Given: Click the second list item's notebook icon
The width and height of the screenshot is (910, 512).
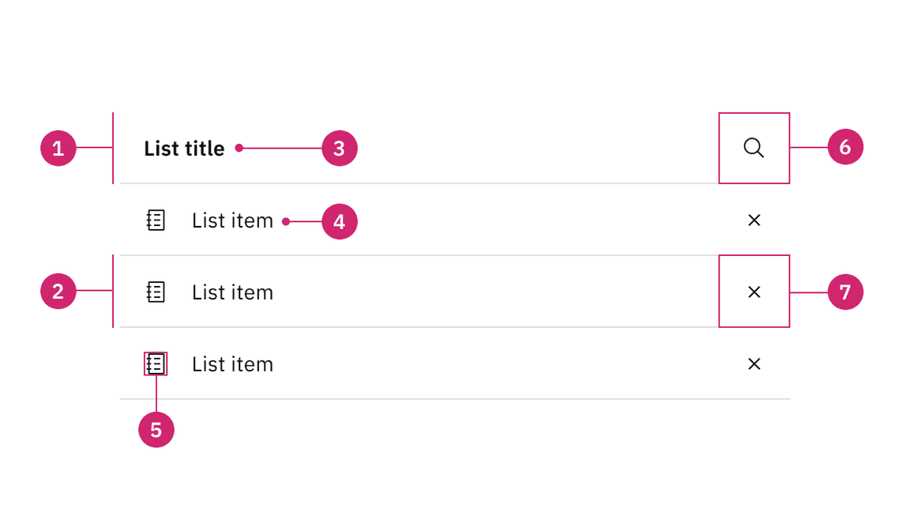Looking at the screenshot, I should [x=156, y=292].
